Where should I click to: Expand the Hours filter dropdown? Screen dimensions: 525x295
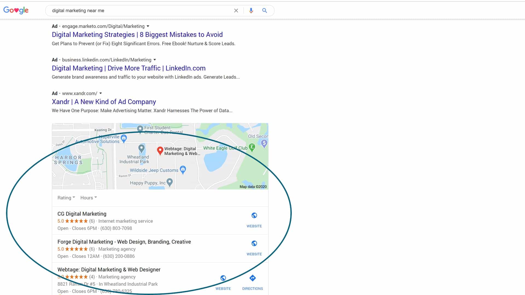89,198
